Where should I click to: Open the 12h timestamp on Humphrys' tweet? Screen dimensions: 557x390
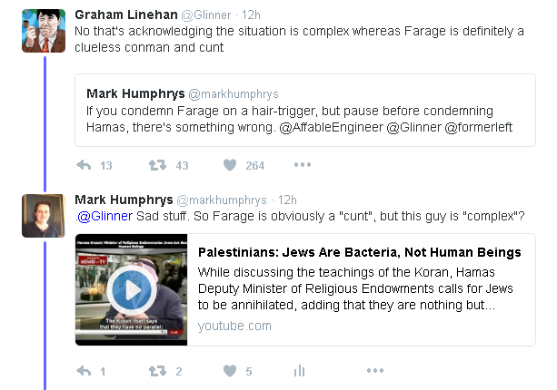pos(287,200)
